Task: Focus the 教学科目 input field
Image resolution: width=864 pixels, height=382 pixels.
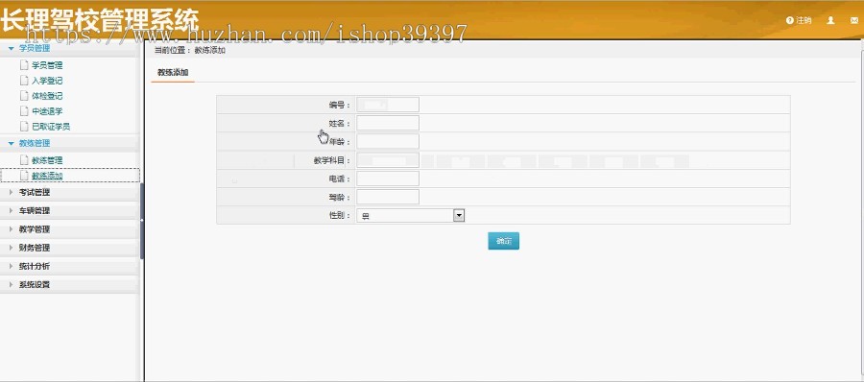Action: click(388, 160)
